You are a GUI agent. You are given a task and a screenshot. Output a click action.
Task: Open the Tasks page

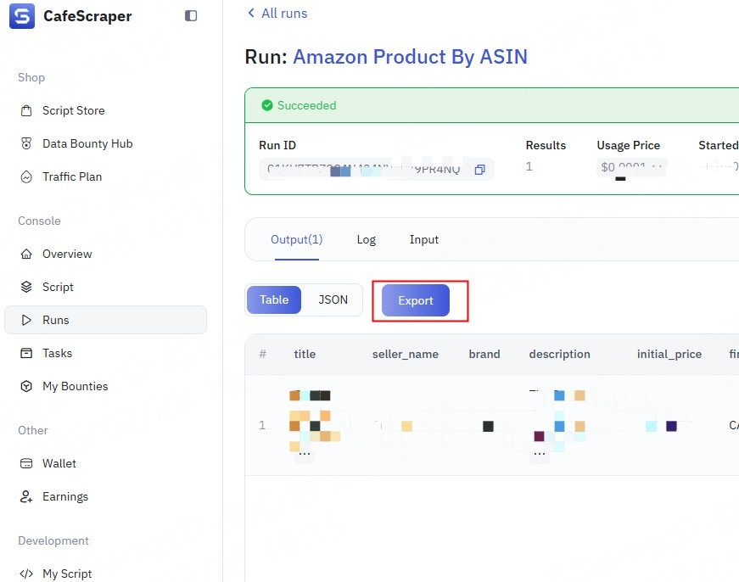(x=57, y=353)
